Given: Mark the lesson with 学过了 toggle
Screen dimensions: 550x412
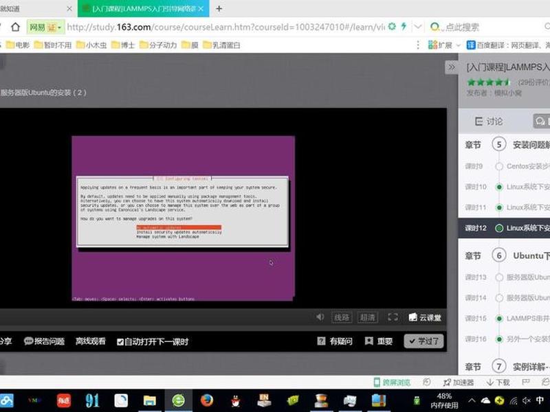Looking at the screenshot, I should coord(423,341).
